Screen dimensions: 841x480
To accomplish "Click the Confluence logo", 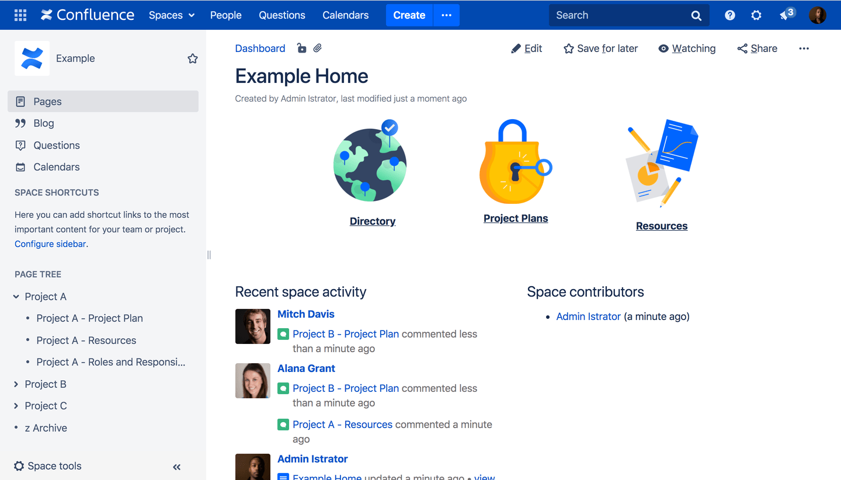I will [x=86, y=15].
